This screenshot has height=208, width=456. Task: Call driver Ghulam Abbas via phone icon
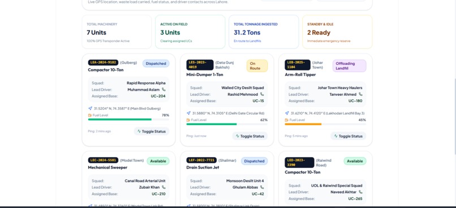pos(262,187)
